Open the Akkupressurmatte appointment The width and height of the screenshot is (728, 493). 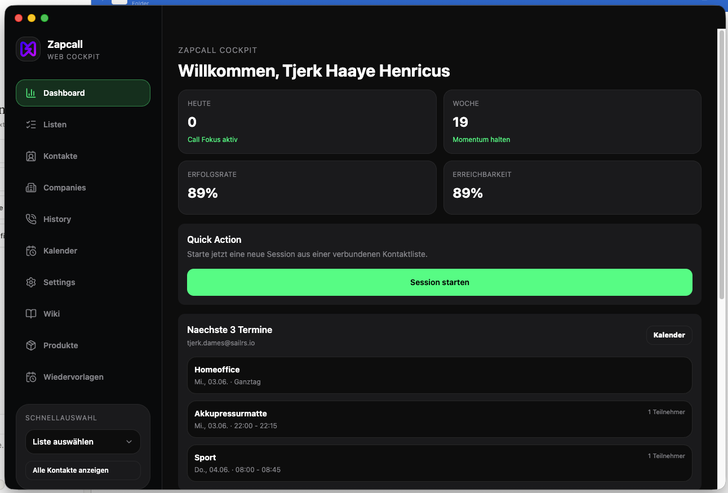(440, 419)
